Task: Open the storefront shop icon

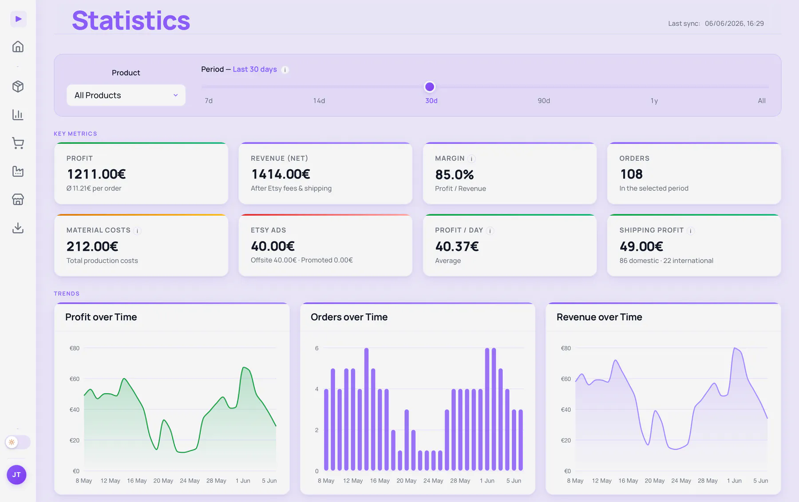Action: [18, 200]
